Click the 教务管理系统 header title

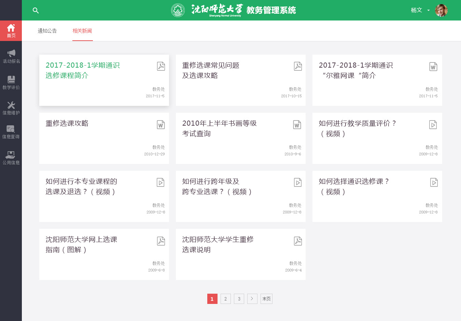point(271,10)
